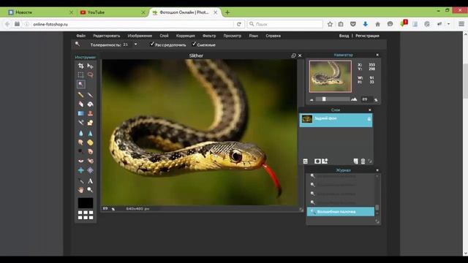Select the Zoom magnifier tool
468x263 pixels.
click(x=90, y=190)
